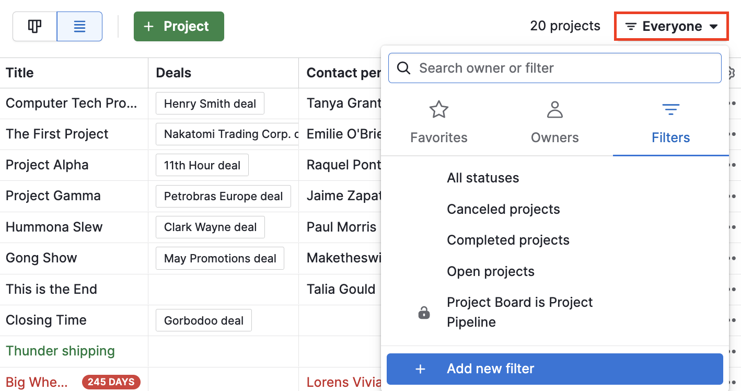Select the list view icon

click(x=79, y=26)
